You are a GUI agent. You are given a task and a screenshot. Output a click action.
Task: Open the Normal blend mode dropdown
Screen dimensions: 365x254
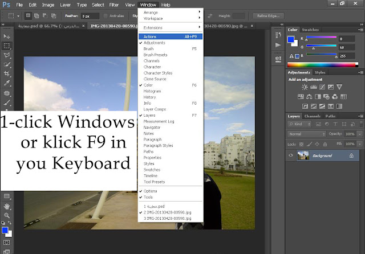click(307, 134)
